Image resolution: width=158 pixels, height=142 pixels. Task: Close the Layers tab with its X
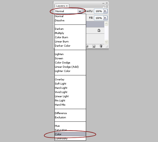coord(67,6)
